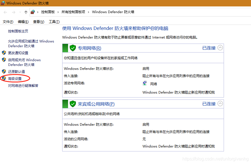This screenshot has width=251, height=164.
Task: Open 启用或关闭 Windows Defender 防火墙
Action: (x=24, y=62)
